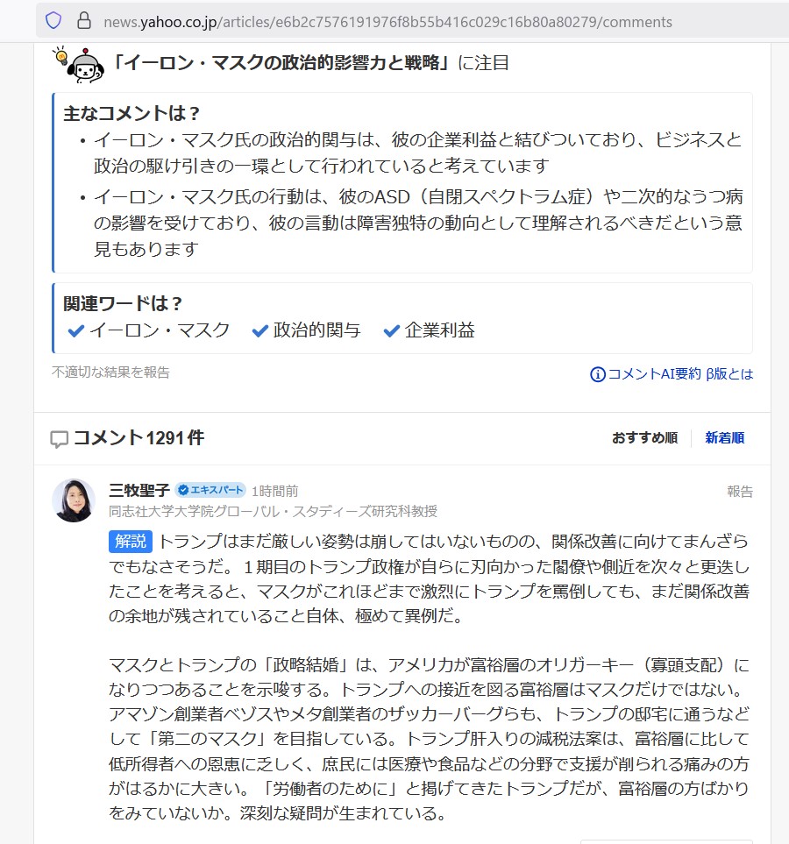789x844 pixels.
Task: Click the AI robot mascot icon
Action: 79,64
